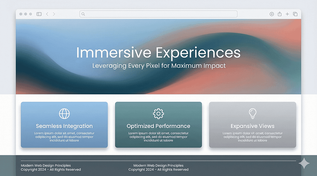This screenshot has width=317, height=176.
Task: Show the tab overview icon
Action: [x=295, y=14]
